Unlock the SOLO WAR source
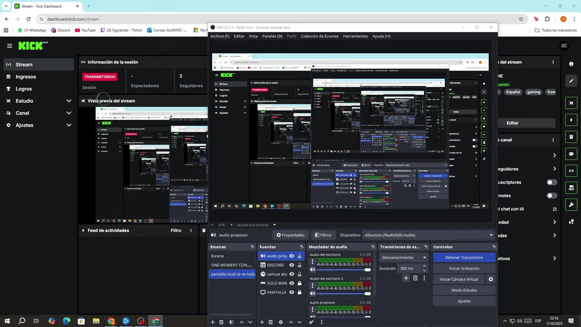This screenshot has height=327, width=581. pos(300,283)
